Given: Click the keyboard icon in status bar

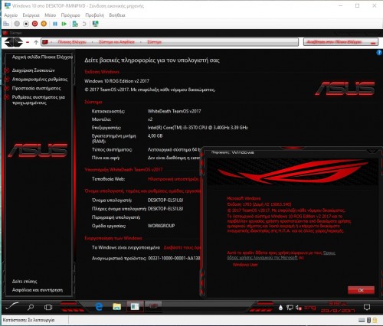Looking at the screenshot, I should click(x=361, y=320).
